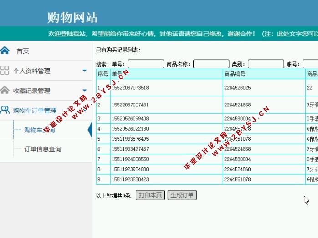
Task: Click product code 2264551078 in row 9
Action: (x=237, y=179)
